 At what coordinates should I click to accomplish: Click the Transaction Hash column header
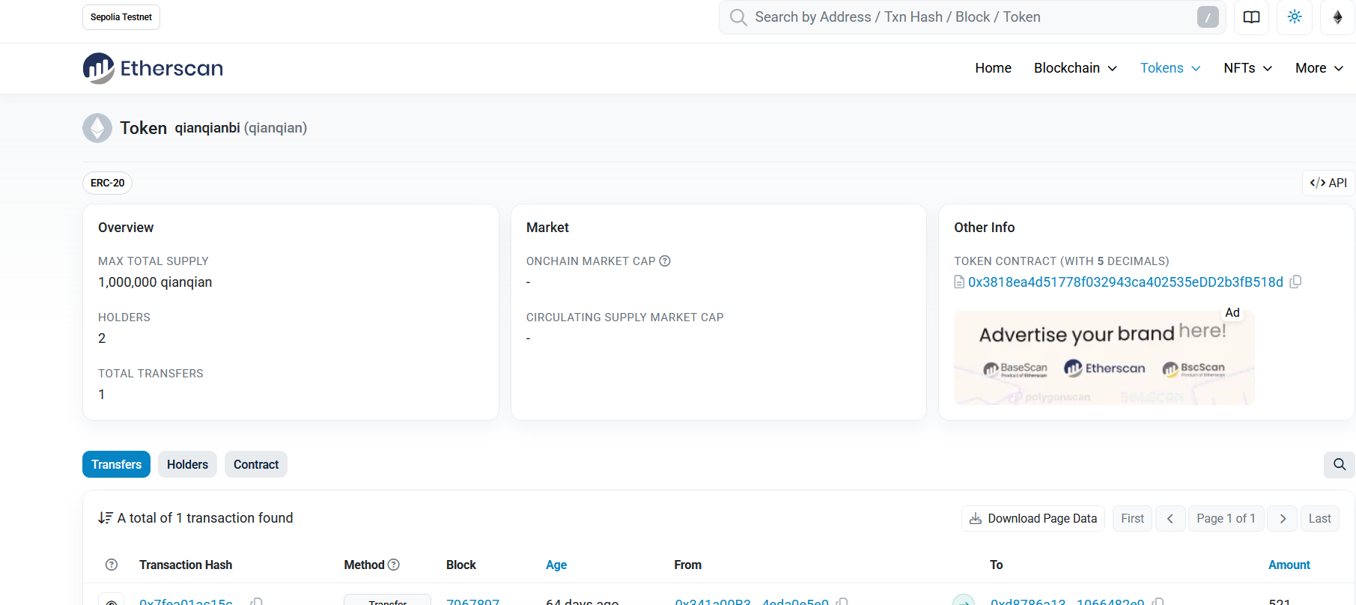point(186,565)
